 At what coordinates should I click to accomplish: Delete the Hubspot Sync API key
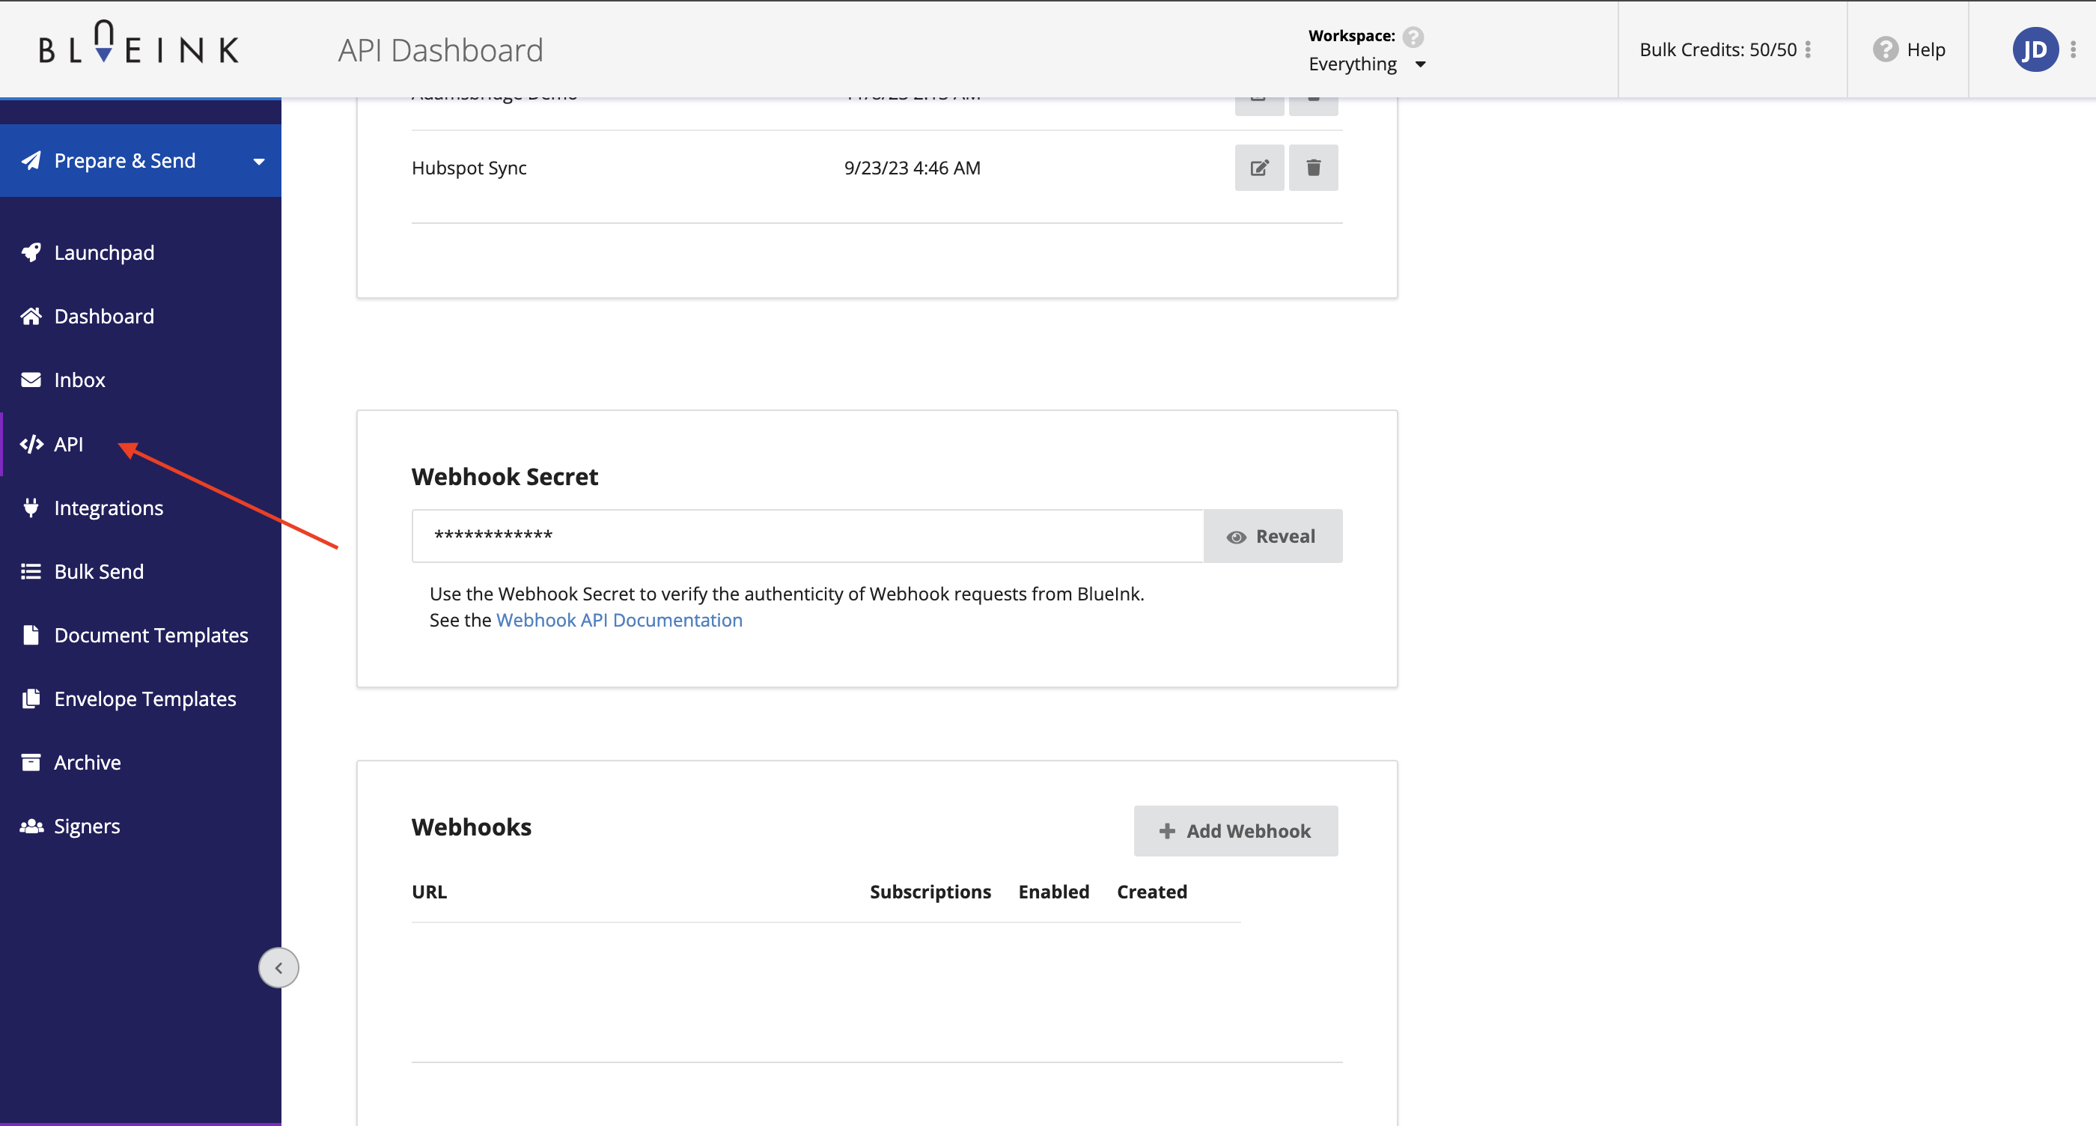point(1313,168)
